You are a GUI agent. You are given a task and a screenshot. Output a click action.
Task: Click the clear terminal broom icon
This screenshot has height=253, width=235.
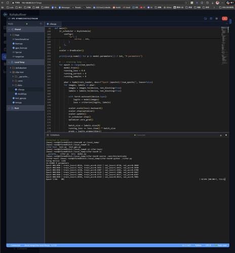coord(221,135)
